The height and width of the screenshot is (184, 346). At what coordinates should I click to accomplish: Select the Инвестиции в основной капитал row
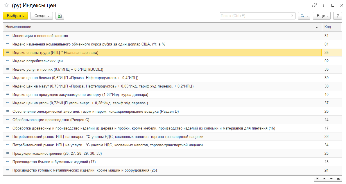(40, 36)
